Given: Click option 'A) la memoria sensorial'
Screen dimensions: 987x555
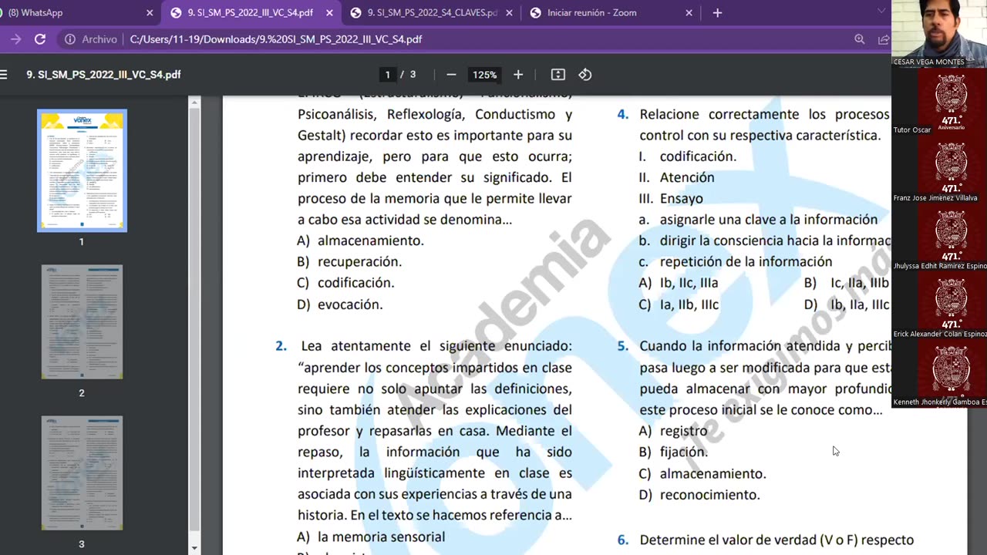Looking at the screenshot, I should (371, 536).
